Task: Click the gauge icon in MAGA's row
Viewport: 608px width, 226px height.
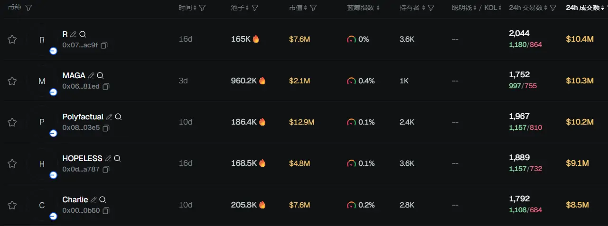Action: click(351, 81)
